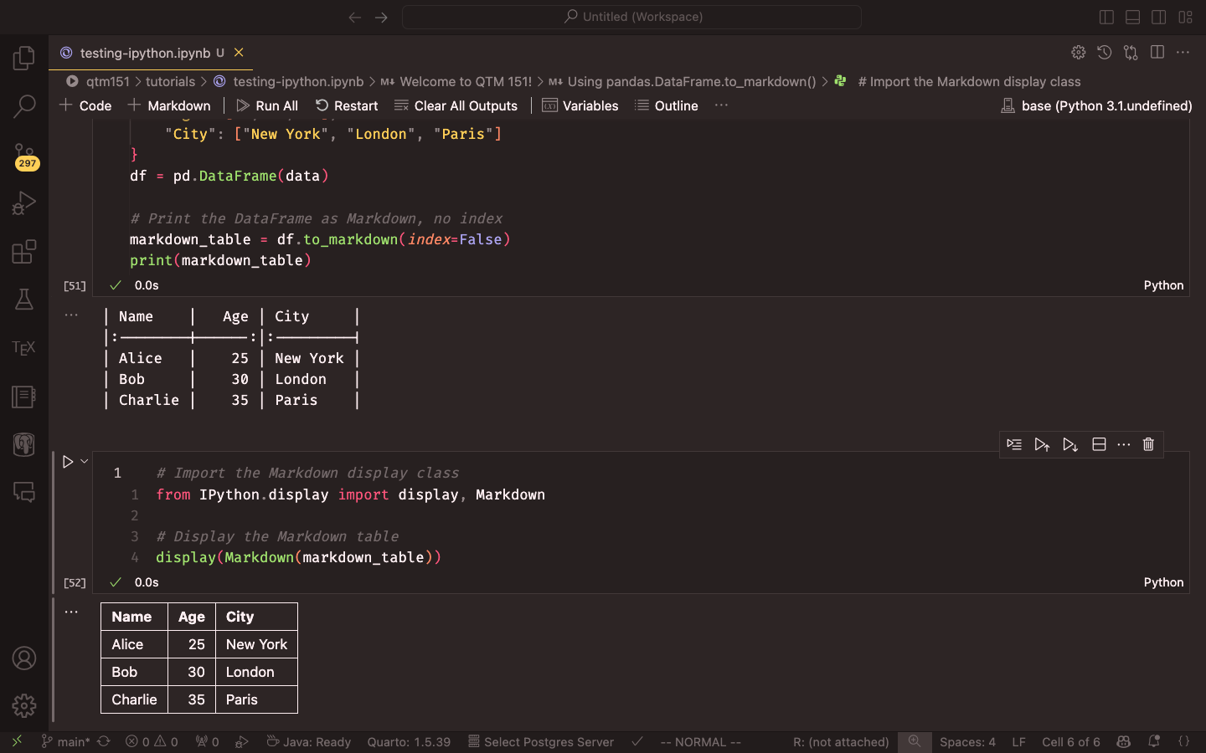The height and width of the screenshot is (753, 1206).
Task: Open output options menu for first table output
Action: point(71,315)
